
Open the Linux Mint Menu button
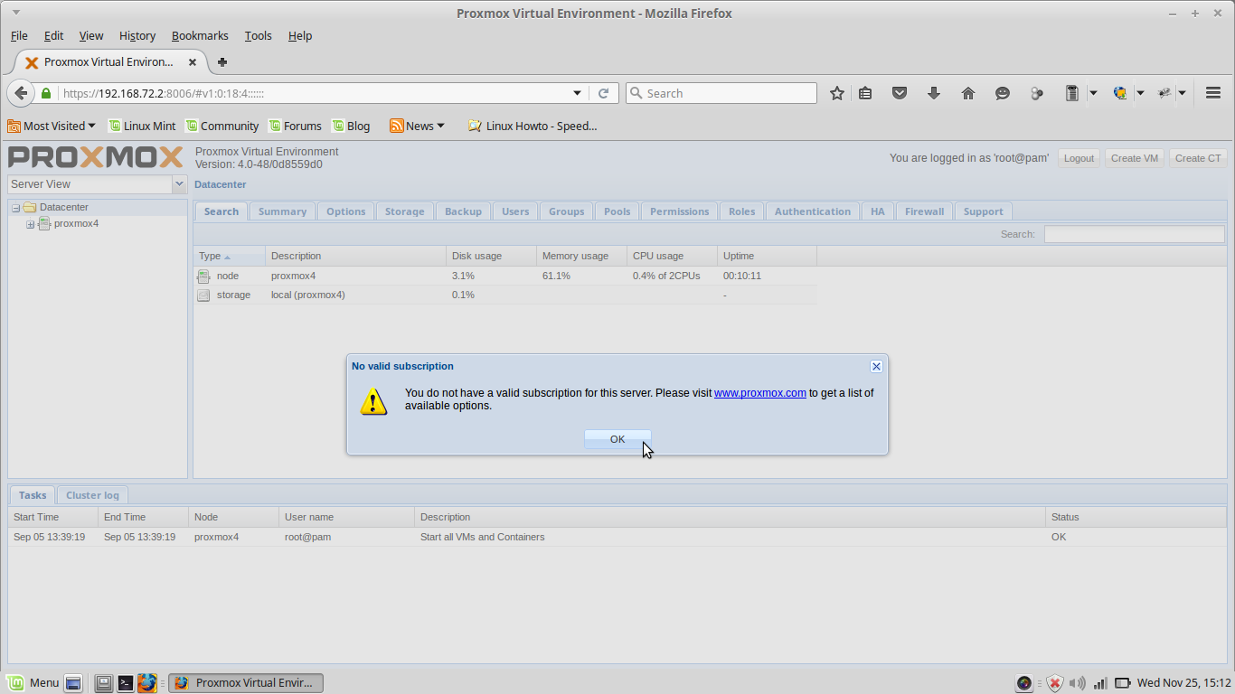pos(33,683)
